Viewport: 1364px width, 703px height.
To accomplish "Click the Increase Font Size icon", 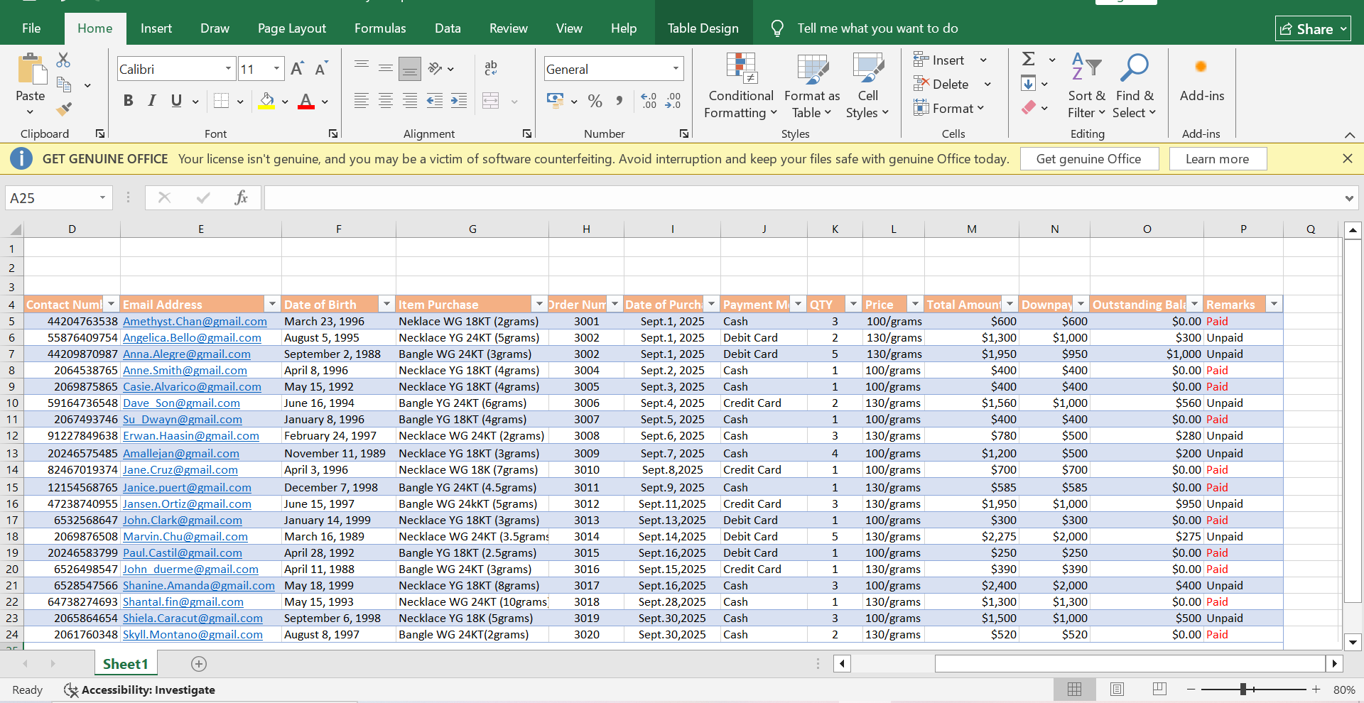I will (x=298, y=69).
